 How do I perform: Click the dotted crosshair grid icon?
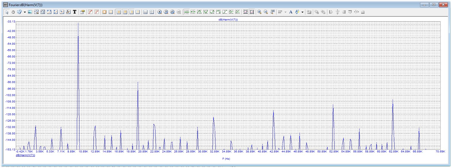click(152, 12)
